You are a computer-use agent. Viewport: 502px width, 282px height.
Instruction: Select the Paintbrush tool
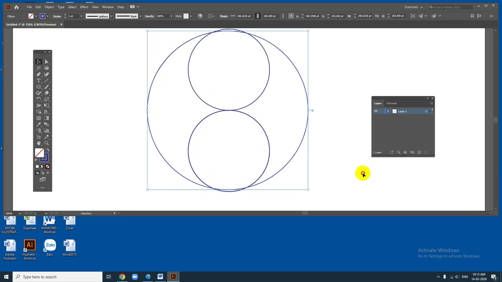pos(46,87)
